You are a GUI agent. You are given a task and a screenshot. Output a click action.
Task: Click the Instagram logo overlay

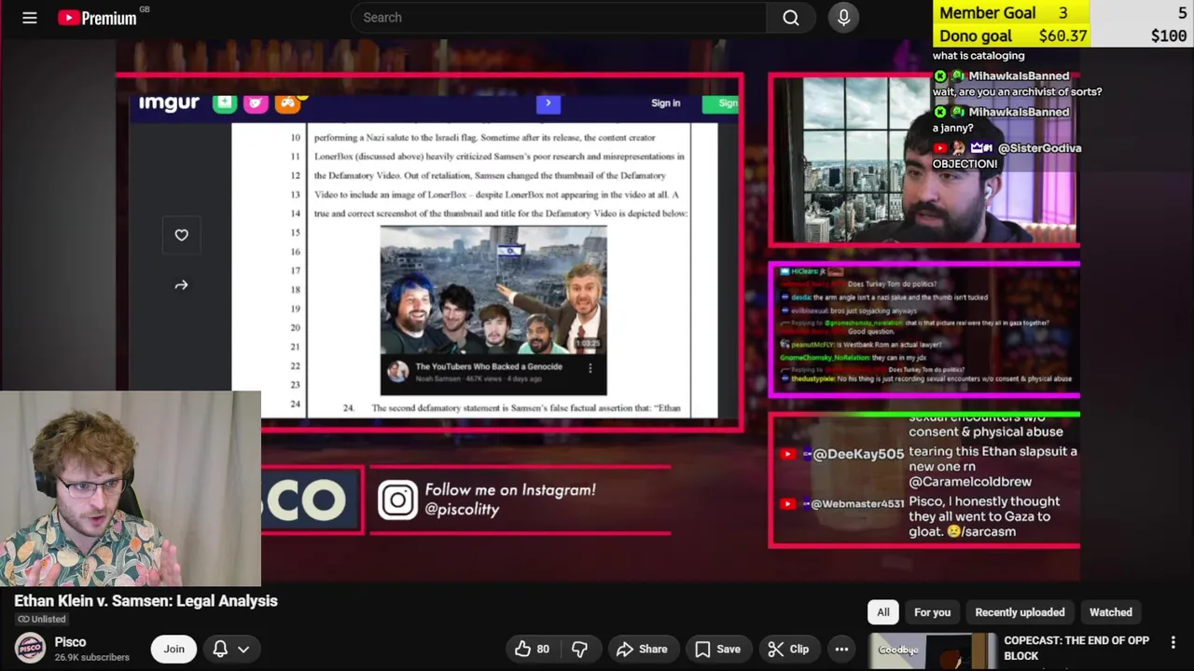397,500
